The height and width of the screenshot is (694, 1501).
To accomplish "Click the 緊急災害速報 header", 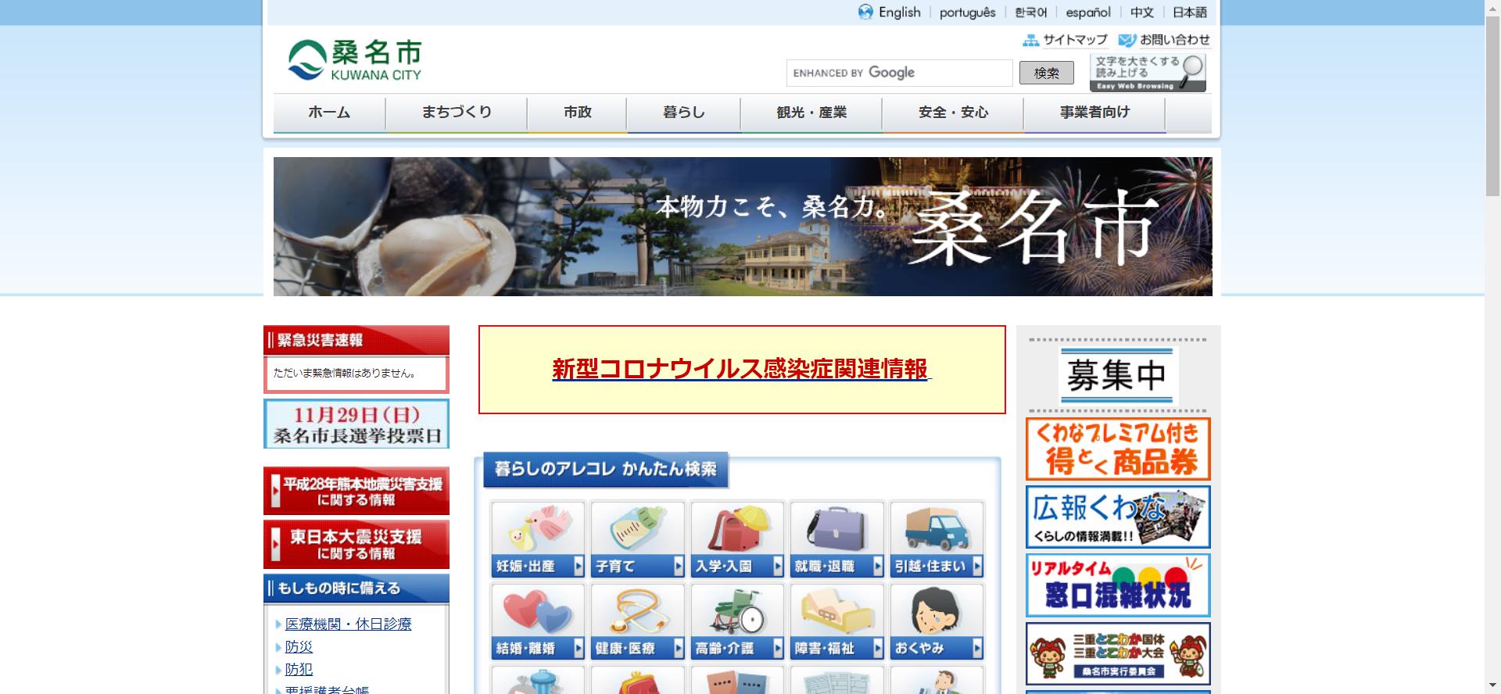I will [356, 340].
